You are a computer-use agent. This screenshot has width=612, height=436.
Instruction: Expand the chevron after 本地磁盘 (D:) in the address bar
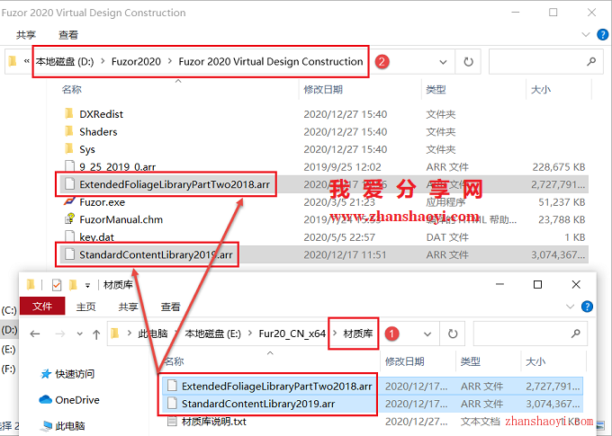click(x=103, y=61)
